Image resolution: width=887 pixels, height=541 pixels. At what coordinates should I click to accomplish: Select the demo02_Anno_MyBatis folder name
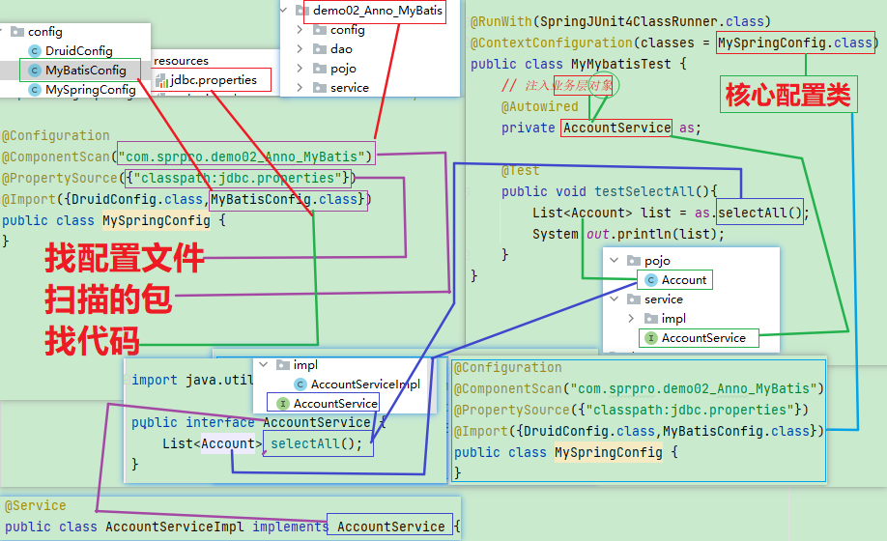coord(378,11)
